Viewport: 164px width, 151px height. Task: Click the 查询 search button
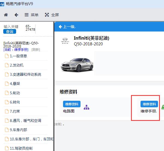10,32
